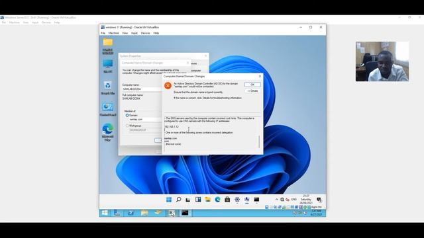Click the Computer name field with SAMLAB-DC004
Image resolution: width=424 pixels, height=238 pixels.
pyautogui.click(x=142, y=89)
